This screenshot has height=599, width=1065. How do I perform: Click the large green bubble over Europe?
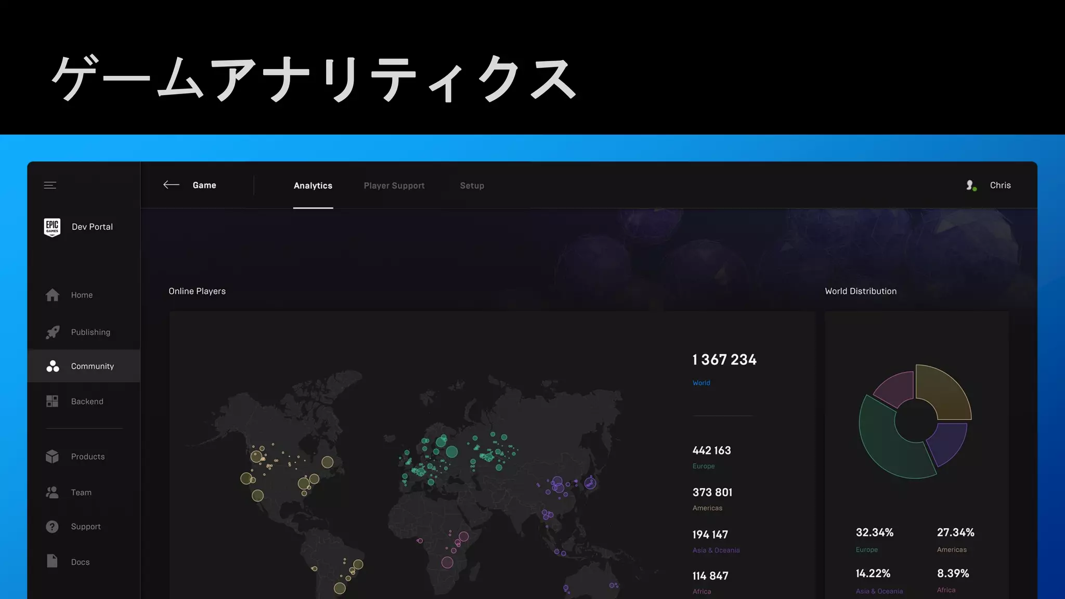pyautogui.click(x=452, y=452)
